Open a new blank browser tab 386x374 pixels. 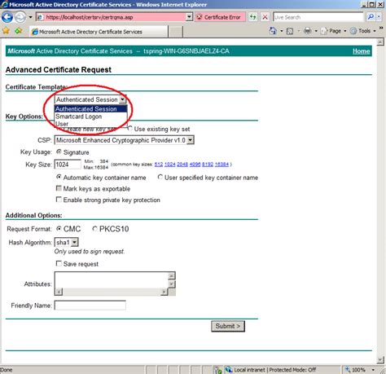[x=175, y=32]
